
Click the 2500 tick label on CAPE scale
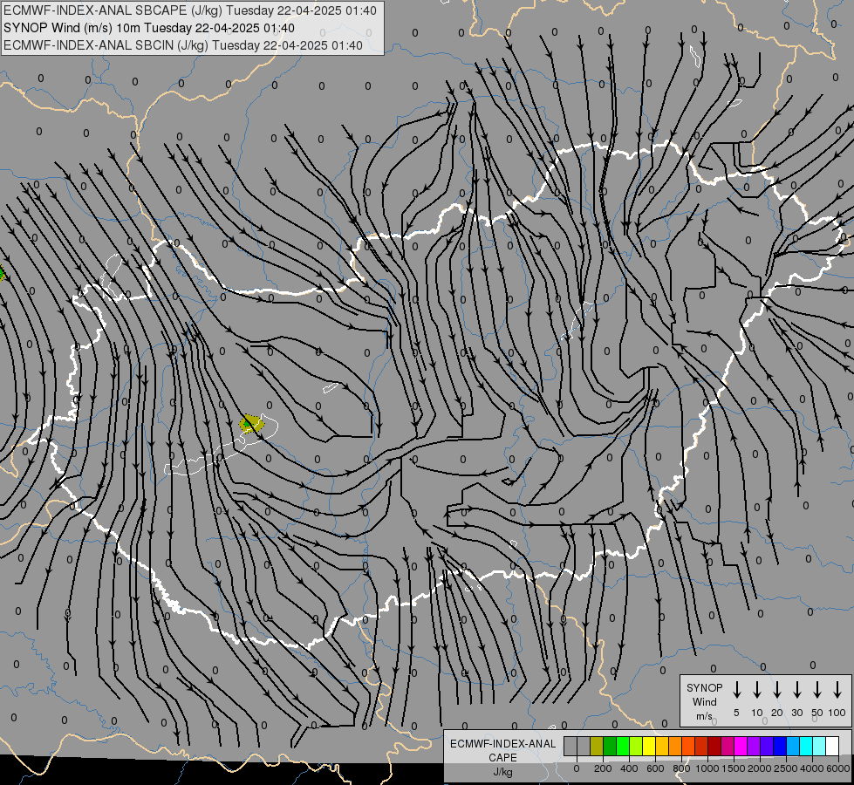tap(786, 768)
